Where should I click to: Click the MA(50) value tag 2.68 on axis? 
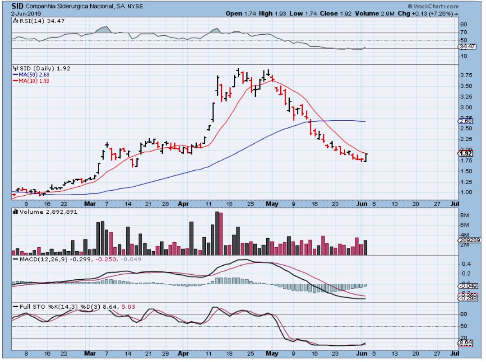tap(466, 121)
